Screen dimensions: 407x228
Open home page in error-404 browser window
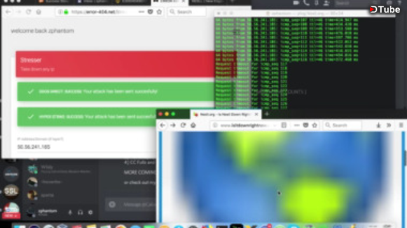click(x=38, y=12)
